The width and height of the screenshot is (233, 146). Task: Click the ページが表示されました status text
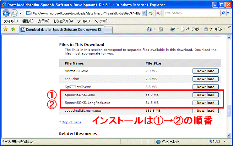[x=17, y=142]
